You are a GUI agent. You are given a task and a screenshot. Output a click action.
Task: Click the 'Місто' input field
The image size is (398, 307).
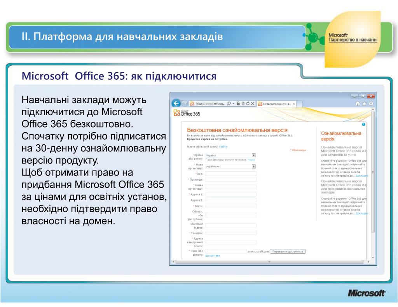[x=231, y=206]
